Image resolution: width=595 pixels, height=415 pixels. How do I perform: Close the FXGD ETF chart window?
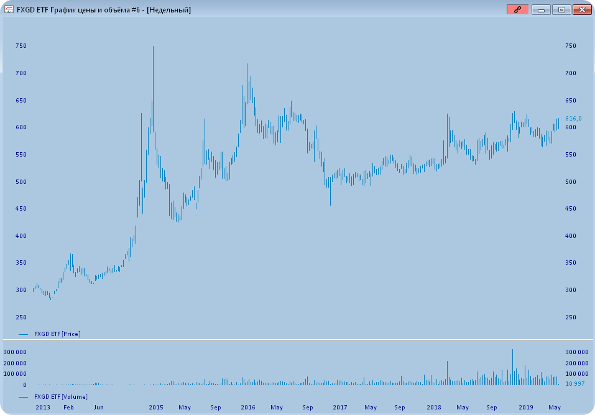(x=582, y=9)
